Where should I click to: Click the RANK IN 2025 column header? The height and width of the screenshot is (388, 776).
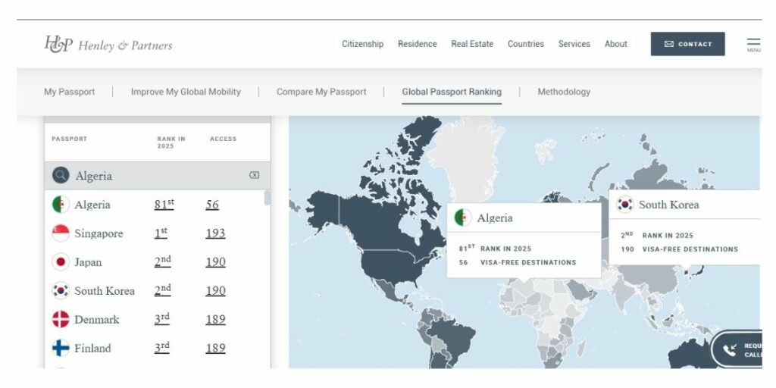(171, 142)
